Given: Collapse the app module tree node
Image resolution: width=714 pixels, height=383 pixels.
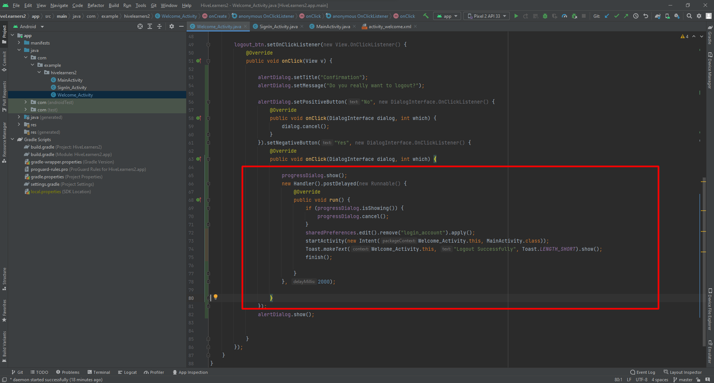Looking at the screenshot, I should (x=12, y=36).
